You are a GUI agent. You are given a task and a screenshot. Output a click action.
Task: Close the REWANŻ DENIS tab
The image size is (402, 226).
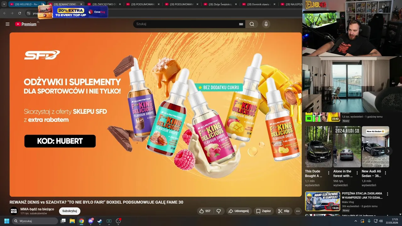81,4
